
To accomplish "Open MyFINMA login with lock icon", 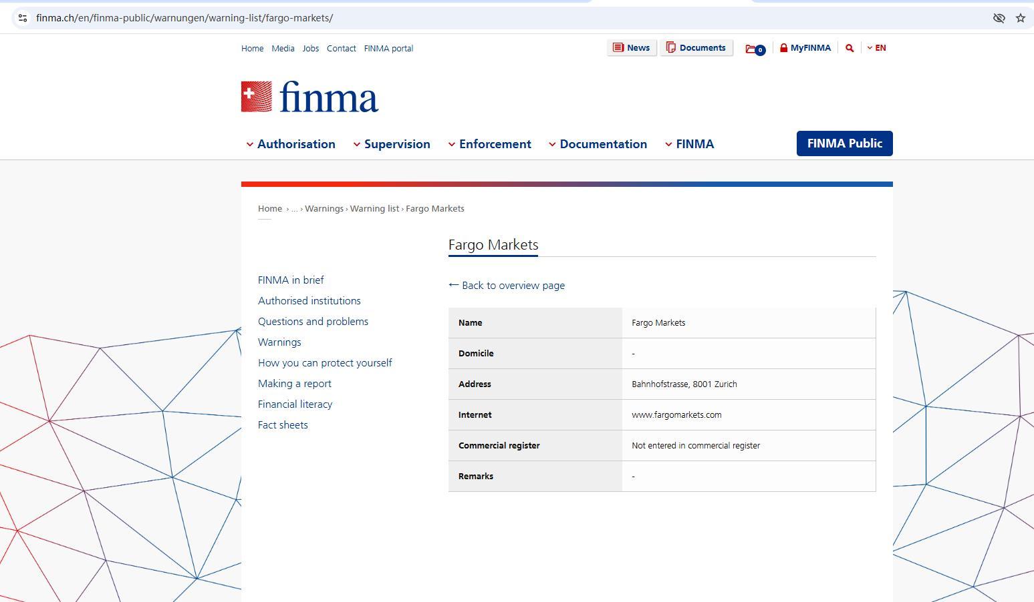I will pyautogui.click(x=805, y=48).
